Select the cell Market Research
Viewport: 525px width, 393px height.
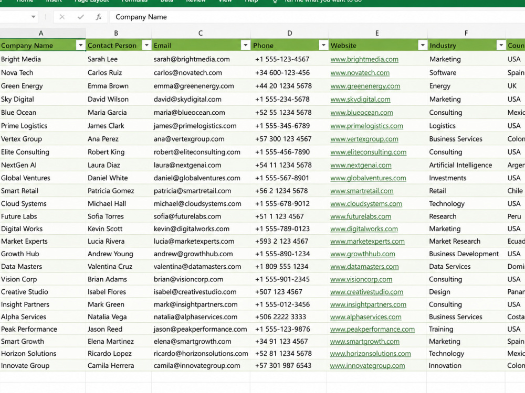tap(466, 241)
